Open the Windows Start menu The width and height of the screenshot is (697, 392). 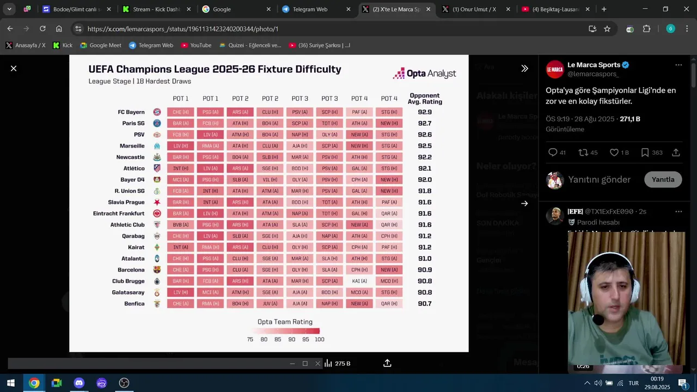[11, 383]
